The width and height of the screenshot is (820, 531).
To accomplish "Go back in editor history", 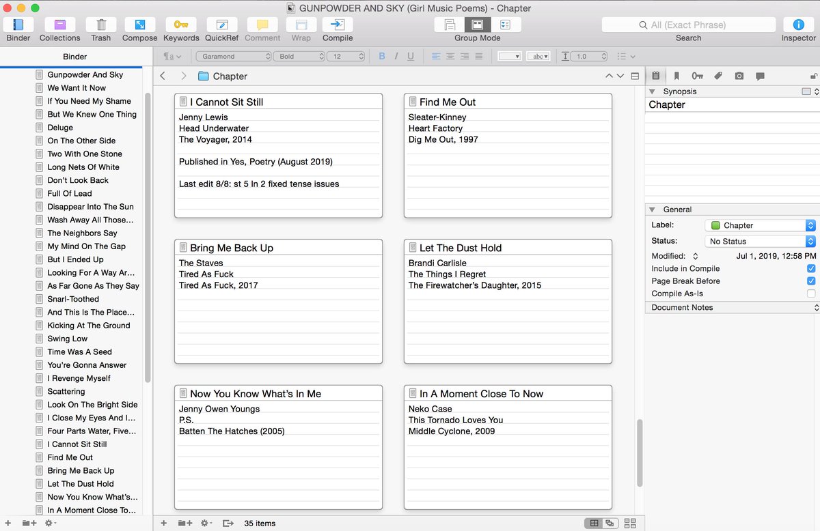I will coord(163,76).
